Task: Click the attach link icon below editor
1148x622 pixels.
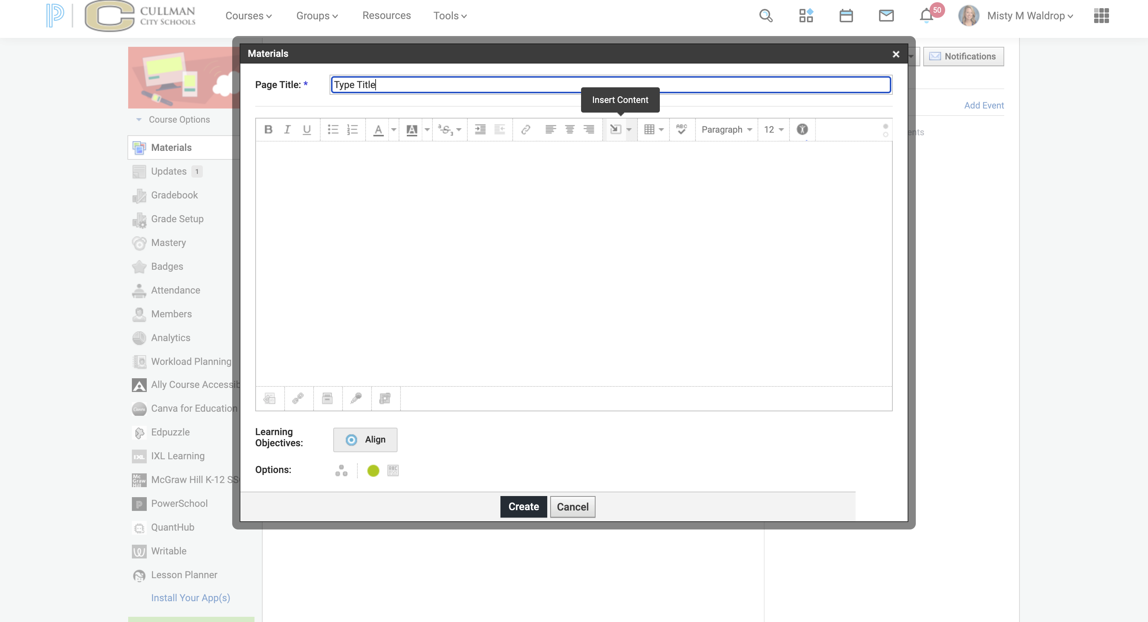Action: tap(298, 398)
